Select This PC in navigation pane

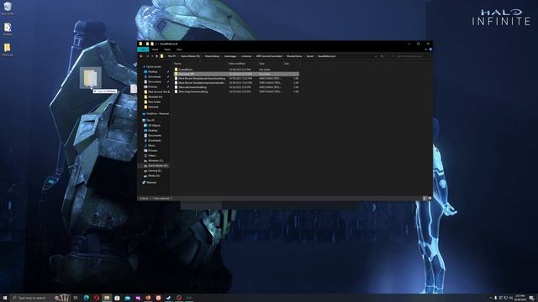150,121
